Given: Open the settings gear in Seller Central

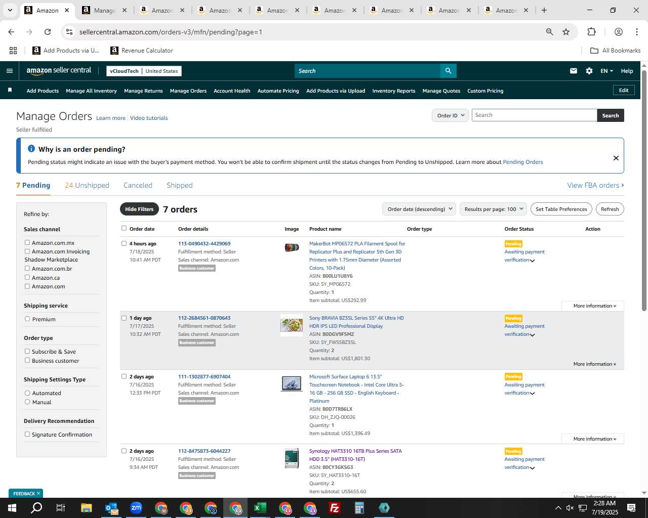Looking at the screenshot, I should coord(589,71).
